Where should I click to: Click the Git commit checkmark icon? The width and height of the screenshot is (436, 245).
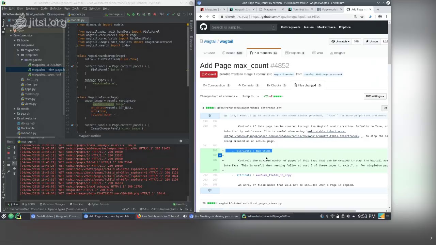pos(174,14)
